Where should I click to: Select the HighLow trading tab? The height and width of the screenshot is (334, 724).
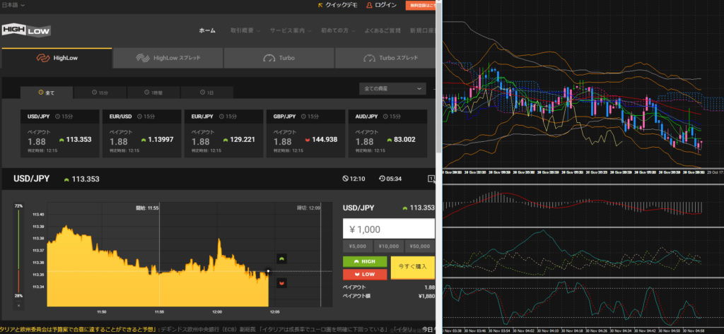pyautogui.click(x=57, y=58)
